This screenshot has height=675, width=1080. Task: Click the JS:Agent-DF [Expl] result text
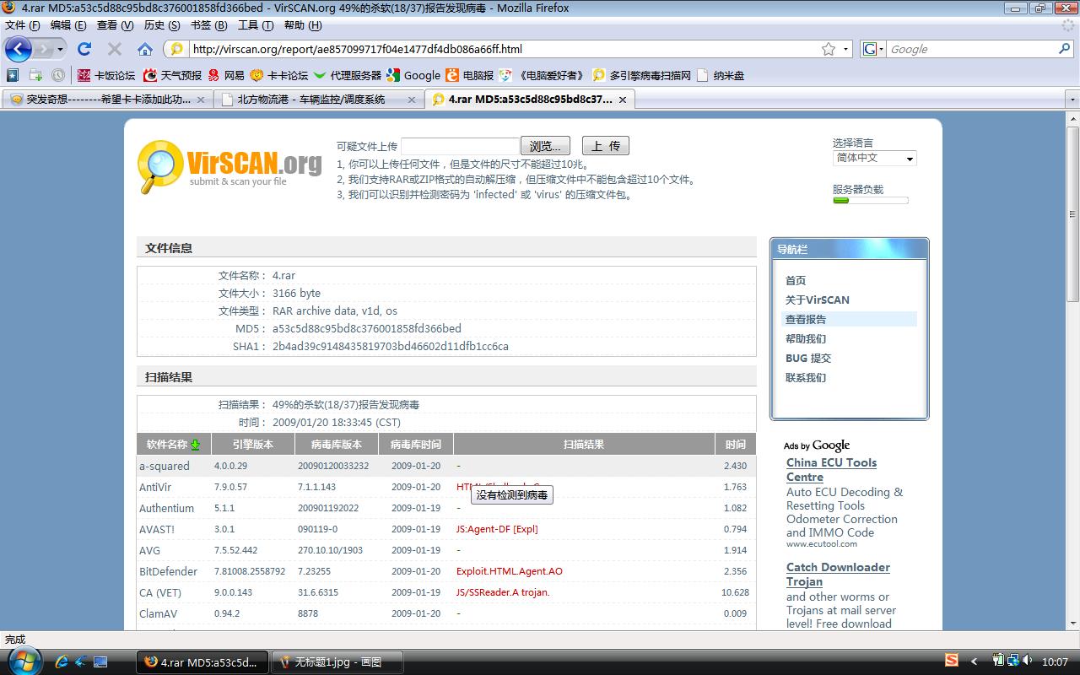tap(497, 529)
